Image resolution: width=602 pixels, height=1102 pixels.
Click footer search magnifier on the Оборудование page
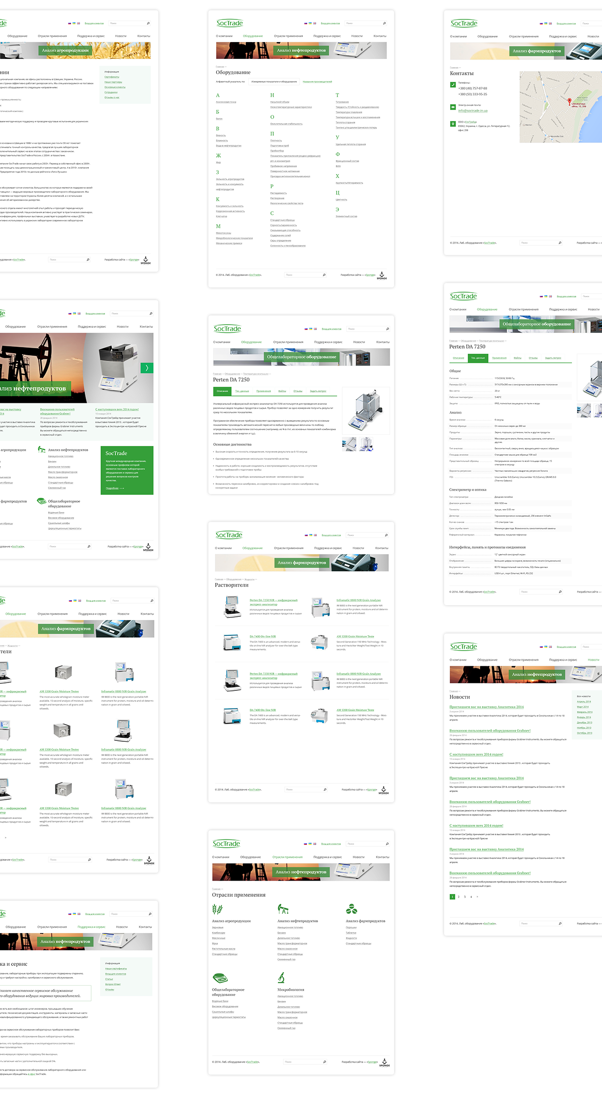click(x=324, y=275)
